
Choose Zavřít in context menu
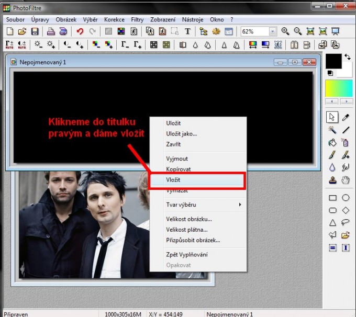pos(198,144)
